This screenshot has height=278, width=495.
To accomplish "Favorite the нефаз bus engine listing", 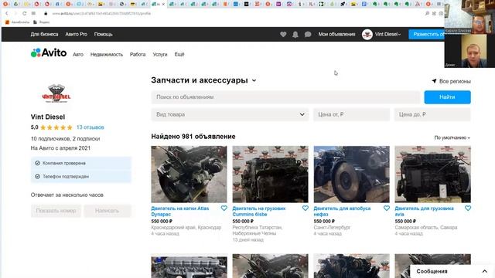I will point(387,208).
